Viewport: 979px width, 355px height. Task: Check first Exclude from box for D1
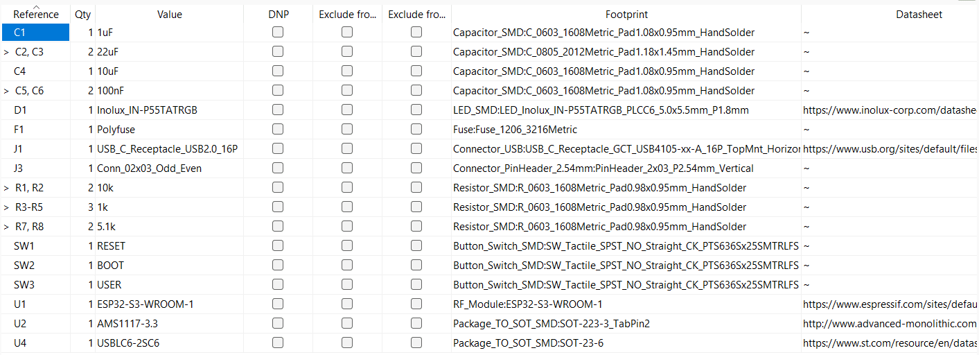[346, 110]
